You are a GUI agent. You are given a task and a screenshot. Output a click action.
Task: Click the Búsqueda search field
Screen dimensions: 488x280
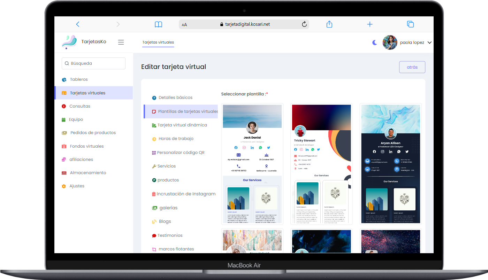click(93, 63)
